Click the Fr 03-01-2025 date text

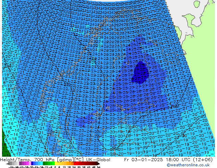point(143,160)
